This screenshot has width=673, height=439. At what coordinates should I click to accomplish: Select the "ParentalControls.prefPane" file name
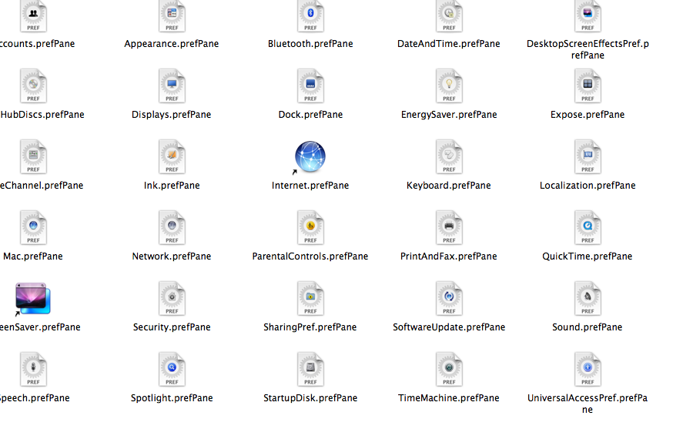click(310, 256)
